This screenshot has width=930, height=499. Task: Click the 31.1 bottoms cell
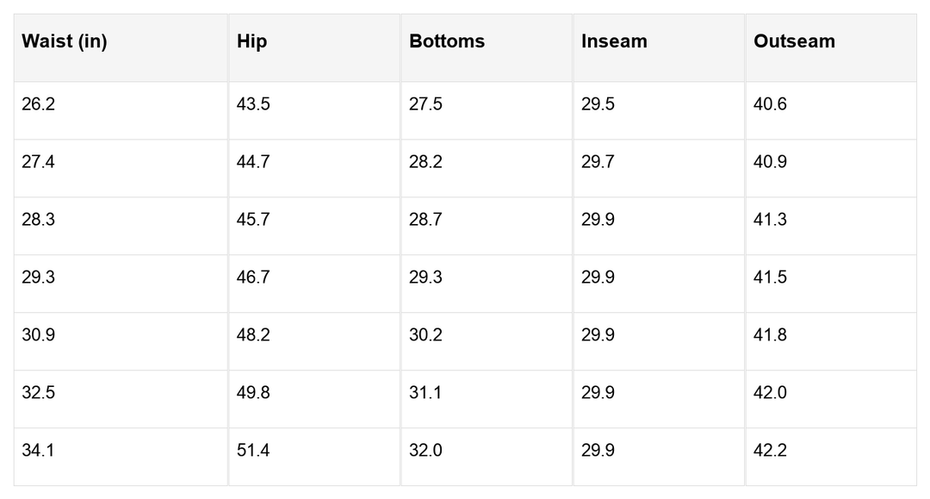tap(425, 393)
